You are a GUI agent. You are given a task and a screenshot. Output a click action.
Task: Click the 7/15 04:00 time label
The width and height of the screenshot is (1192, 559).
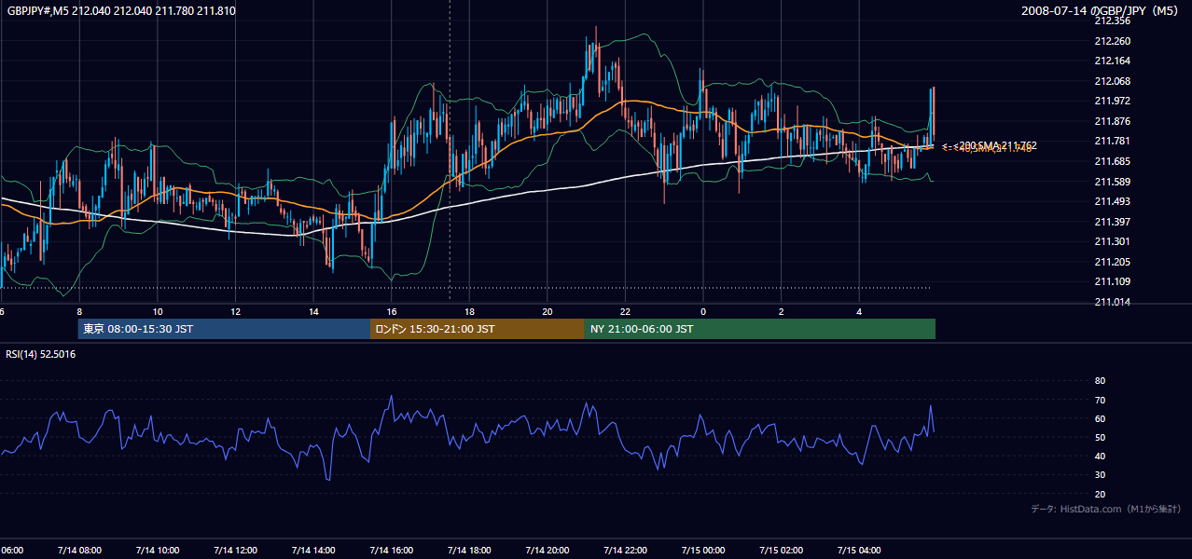coord(859,551)
